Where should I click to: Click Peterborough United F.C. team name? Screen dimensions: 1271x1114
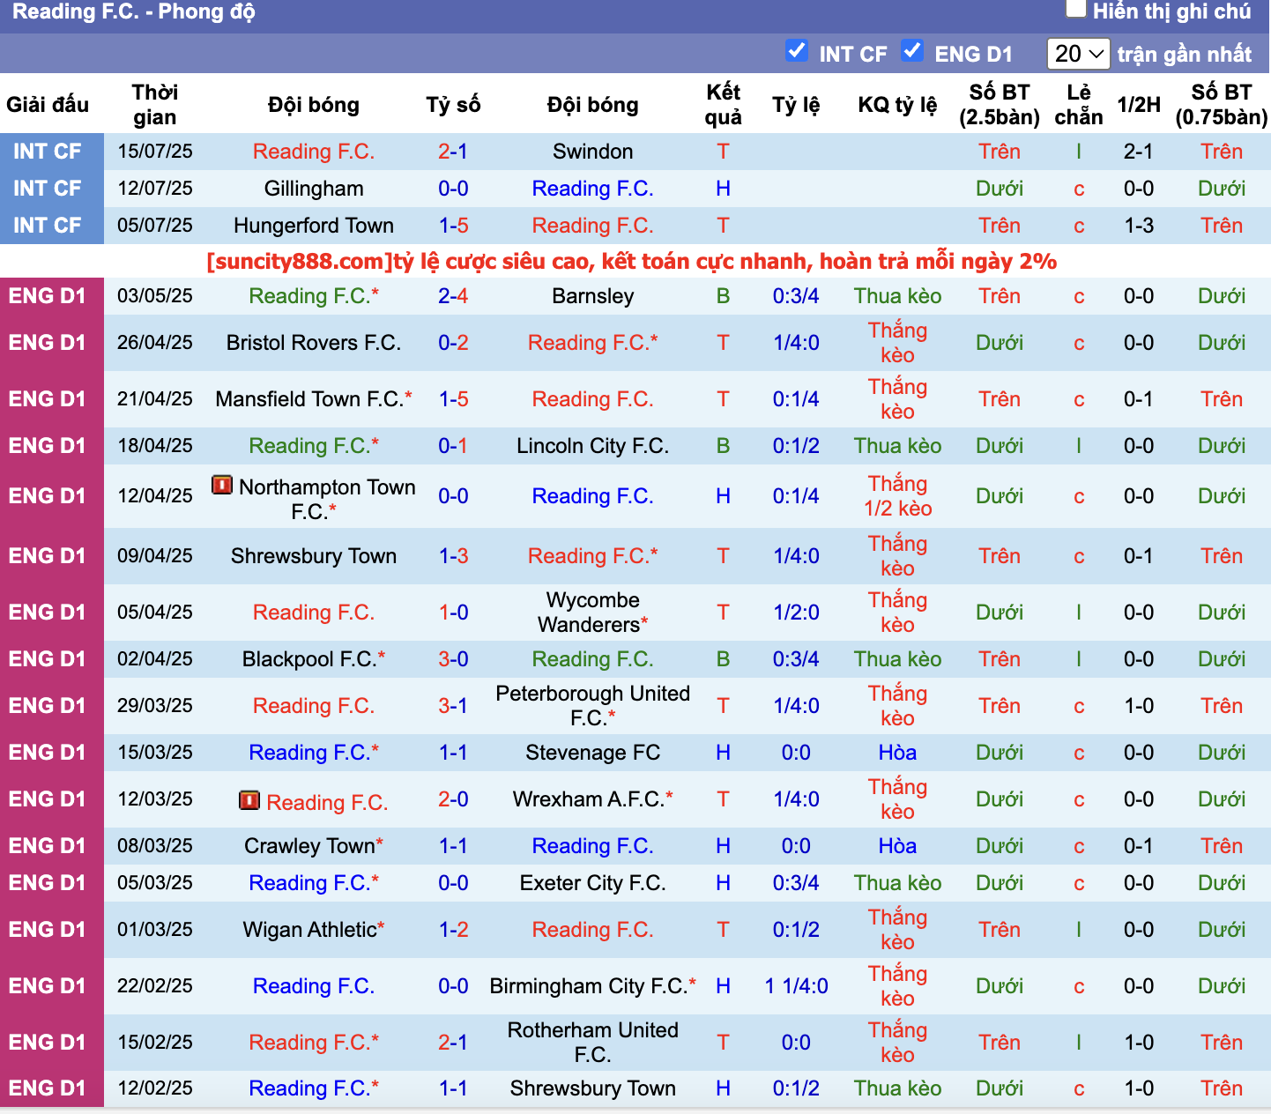pyautogui.click(x=593, y=706)
